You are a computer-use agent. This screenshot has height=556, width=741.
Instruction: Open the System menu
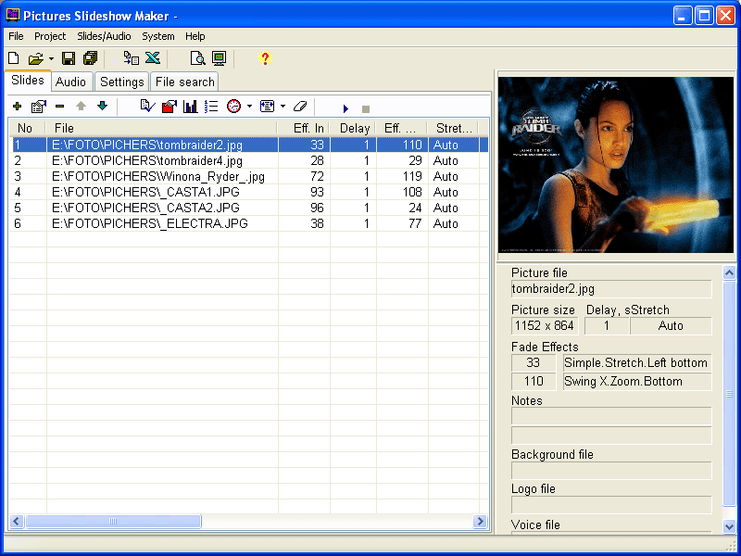(x=158, y=36)
